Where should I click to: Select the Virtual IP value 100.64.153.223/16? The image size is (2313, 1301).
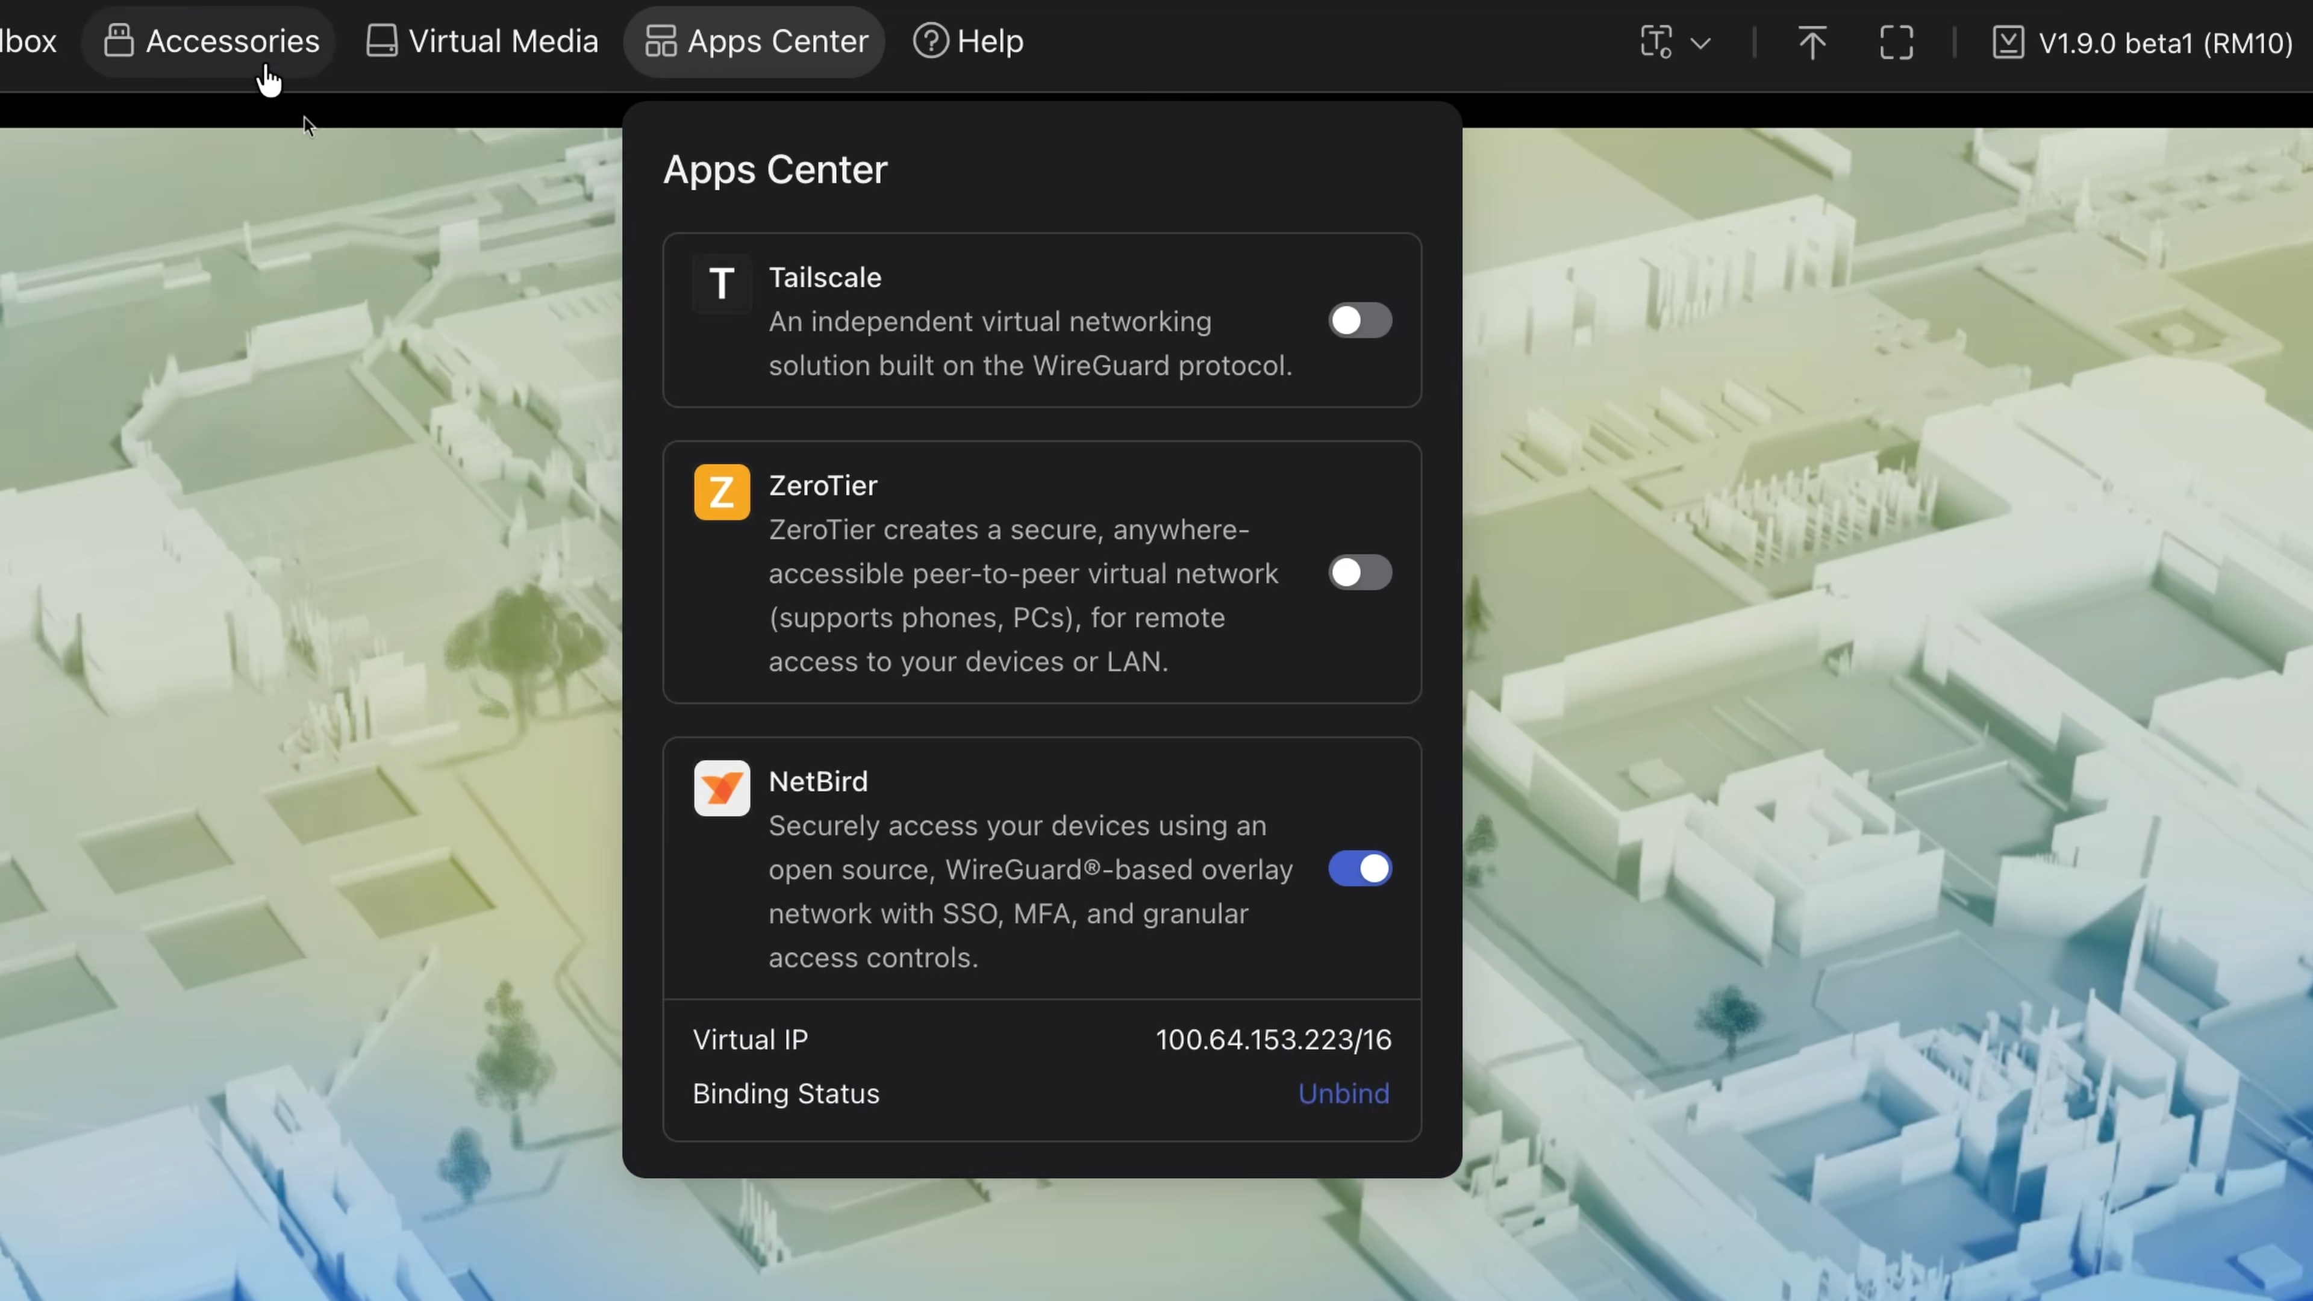1273,1040
